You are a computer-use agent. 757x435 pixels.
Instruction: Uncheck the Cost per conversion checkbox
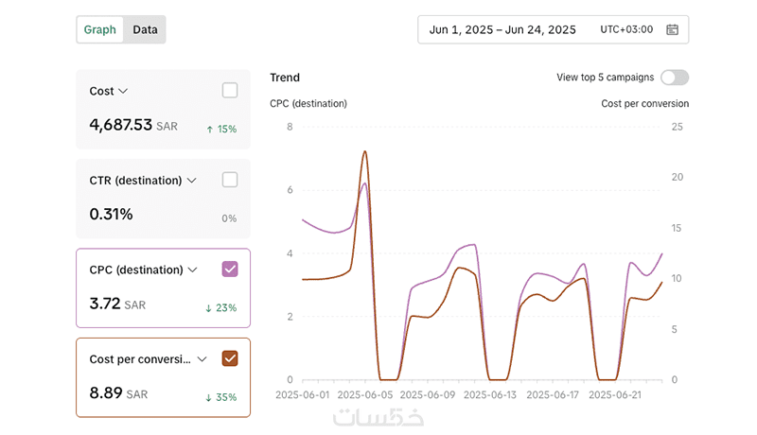click(x=230, y=358)
